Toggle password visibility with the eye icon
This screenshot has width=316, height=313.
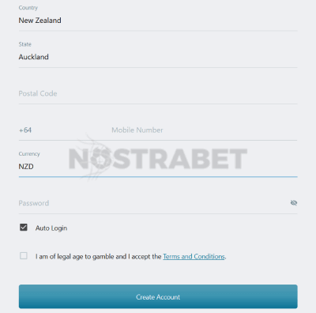pyautogui.click(x=294, y=202)
